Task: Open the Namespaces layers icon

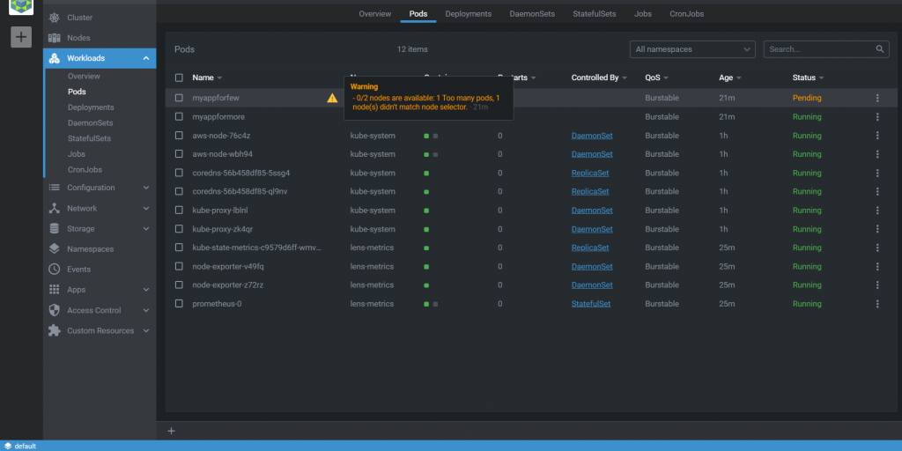Action: 54,249
